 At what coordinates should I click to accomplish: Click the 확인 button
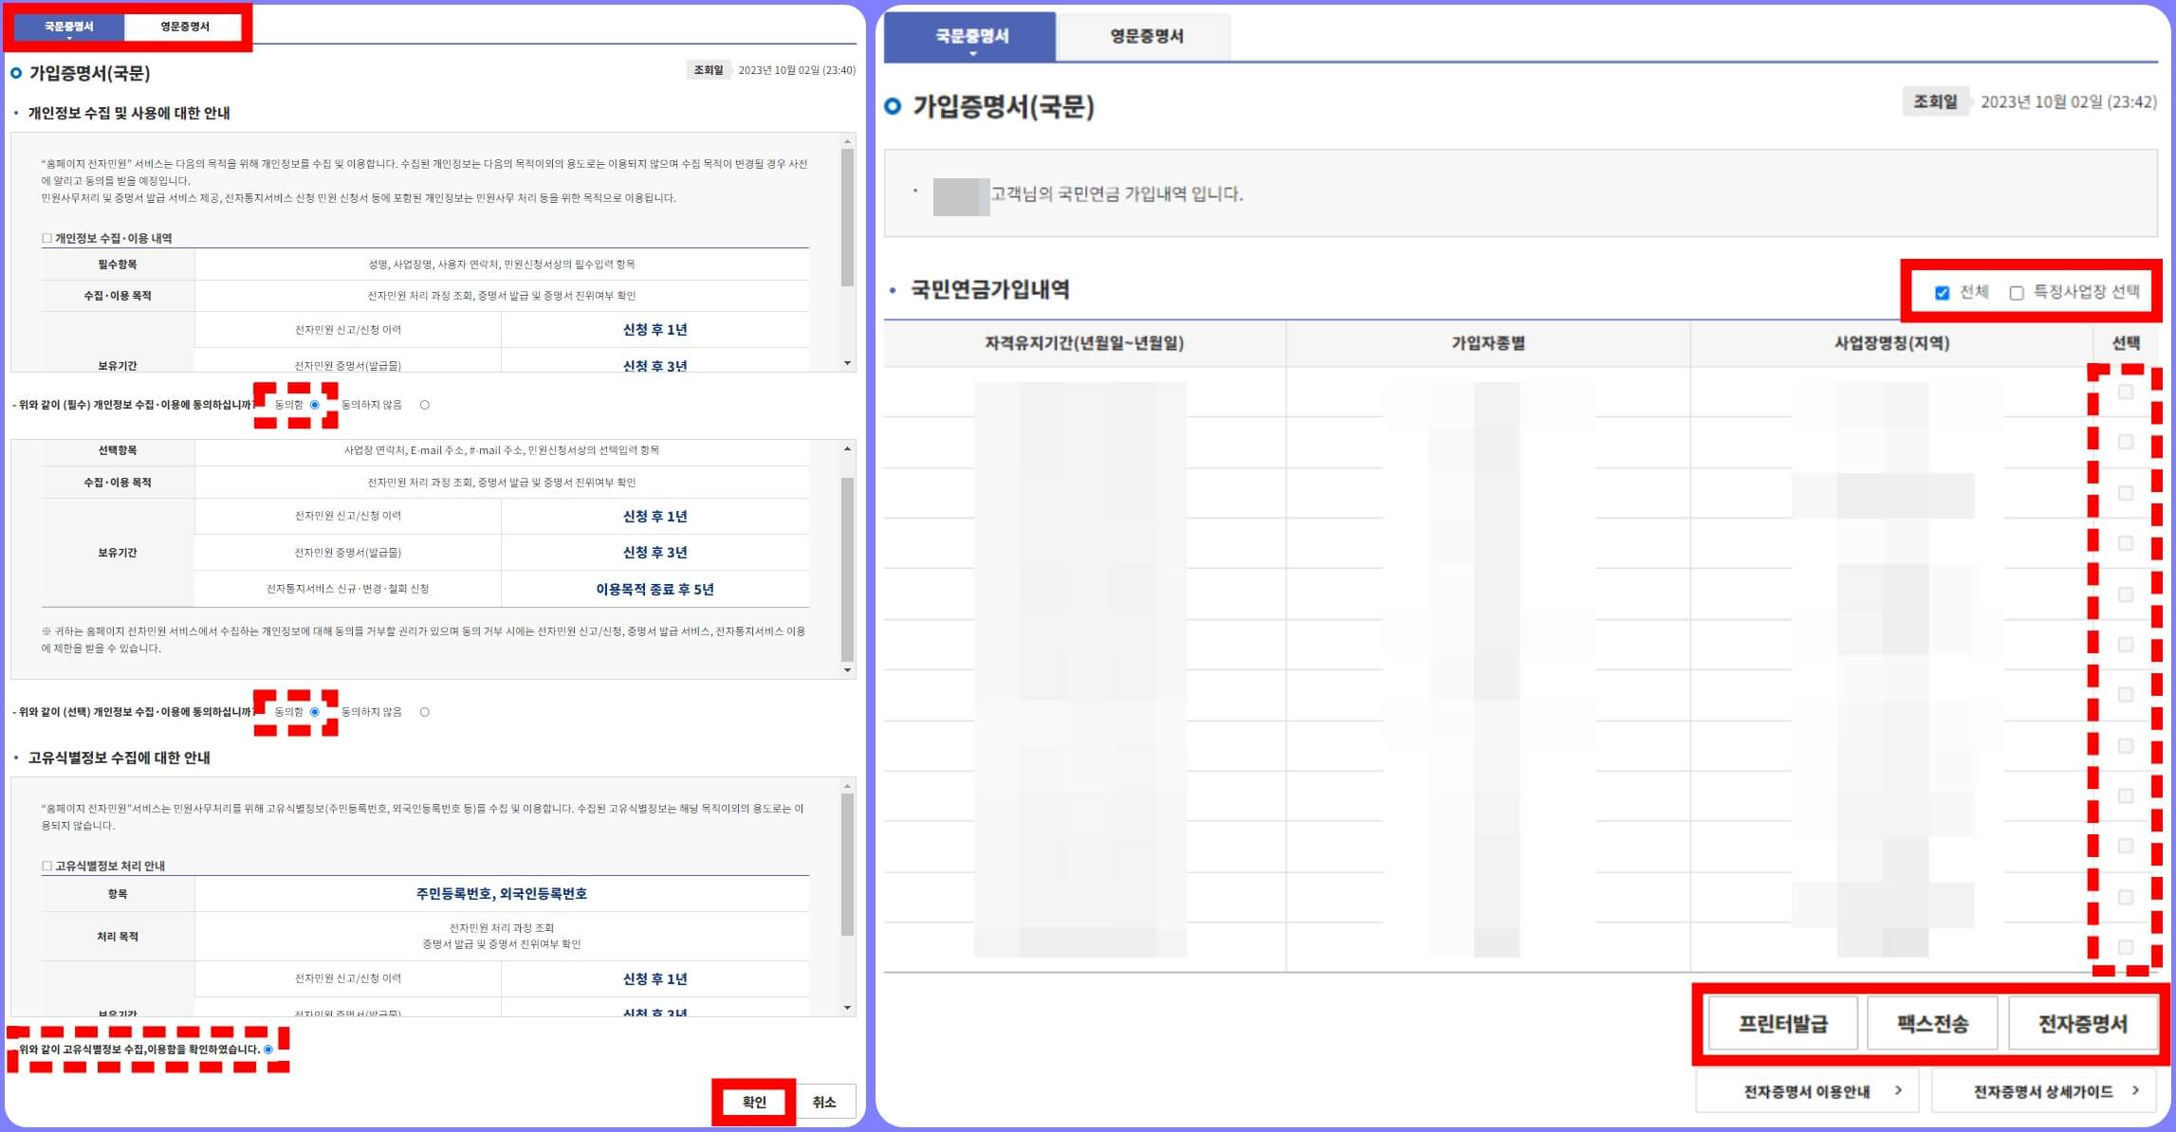754,1102
